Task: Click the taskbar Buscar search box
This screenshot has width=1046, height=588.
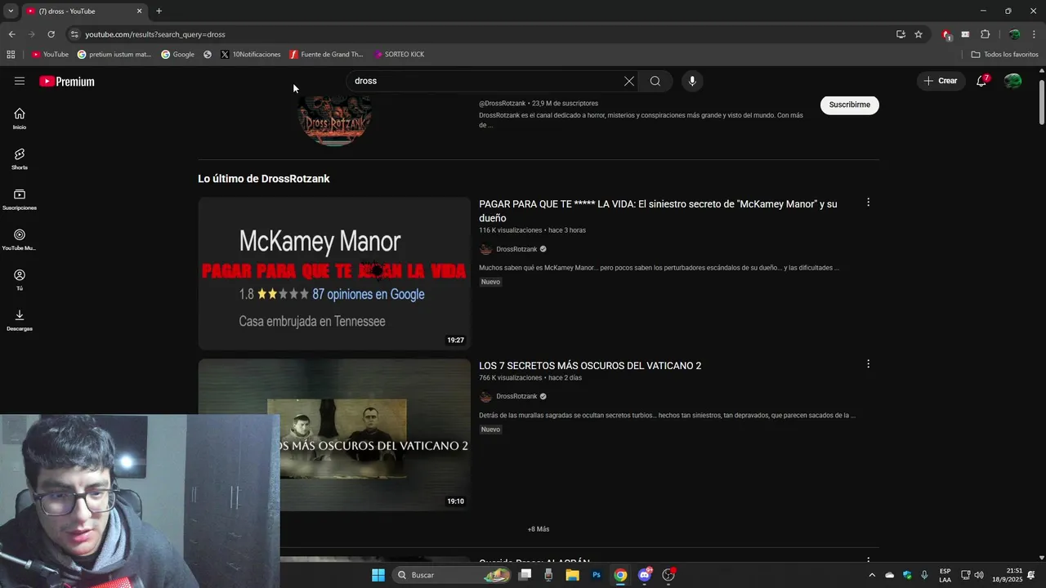Action: pyautogui.click(x=452, y=575)
